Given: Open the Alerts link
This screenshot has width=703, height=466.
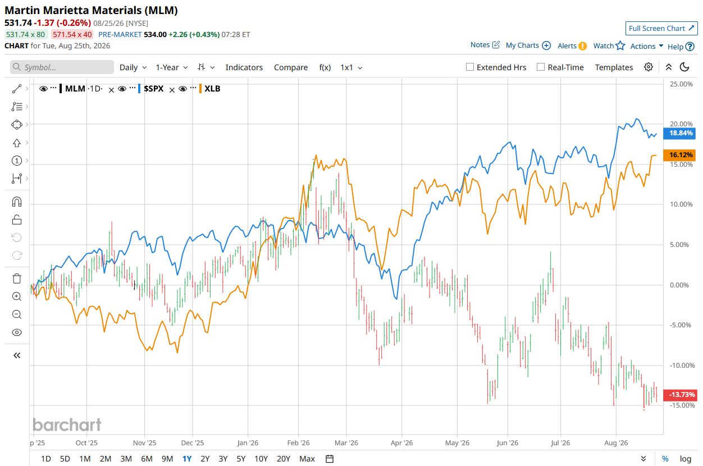Looking at the screenshot, I should click(572, 45).
